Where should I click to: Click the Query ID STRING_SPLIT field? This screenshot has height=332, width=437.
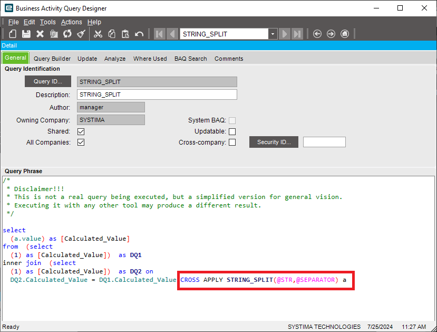pyautogui.click(x=157, y=82)
